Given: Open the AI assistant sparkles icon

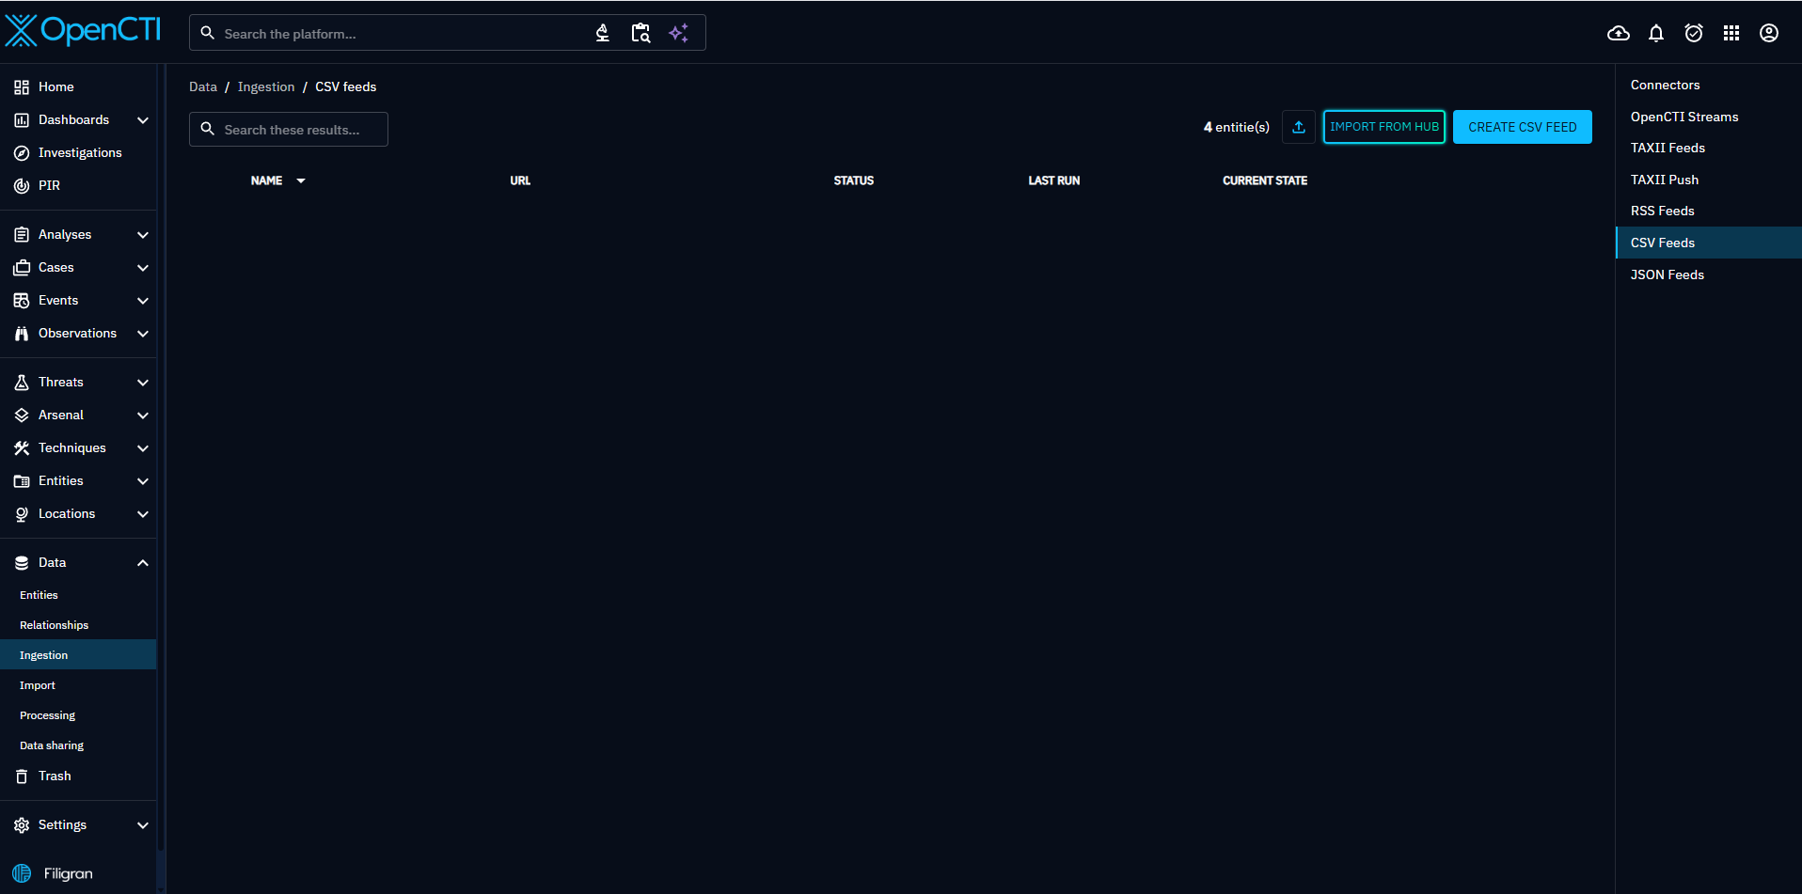Looking at the screenshot, I should (x=679, y=32).
